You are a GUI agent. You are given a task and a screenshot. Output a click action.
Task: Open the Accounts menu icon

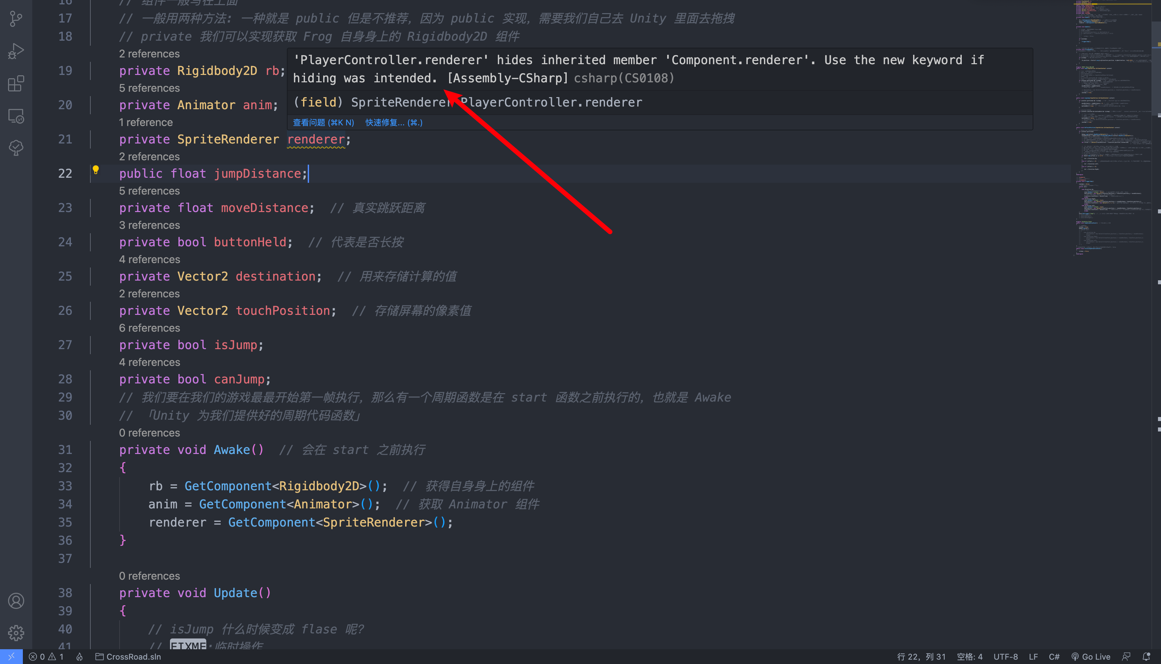pyautogui.click(x=16, y=600)
